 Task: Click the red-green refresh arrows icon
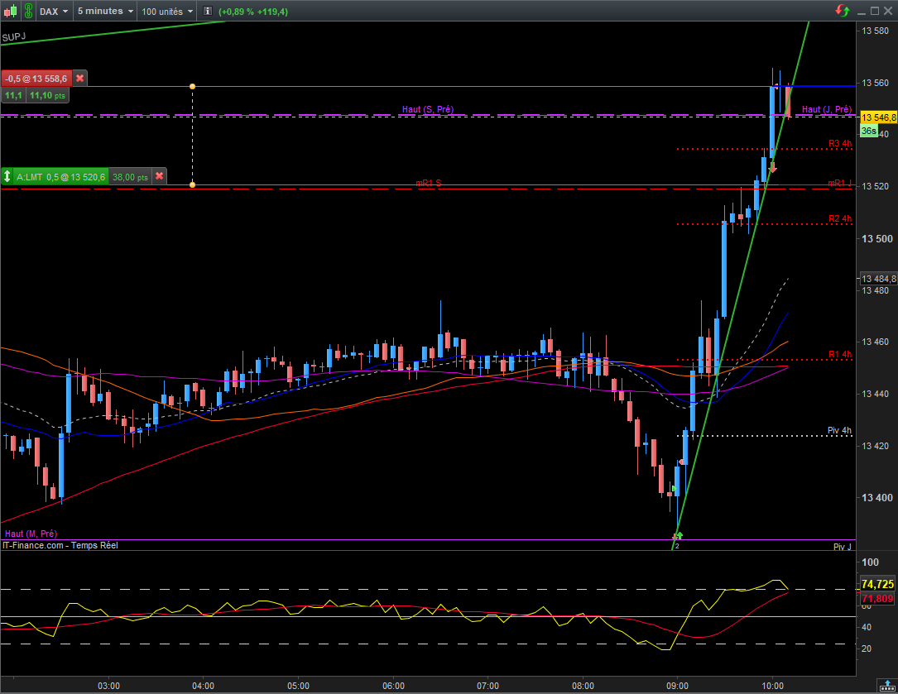[843, 11]
